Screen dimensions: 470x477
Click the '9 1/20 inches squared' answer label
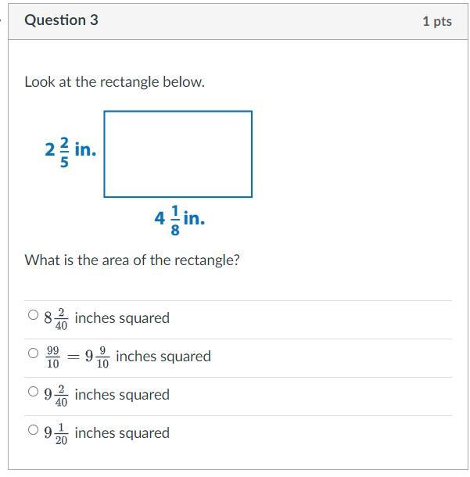pyautogui.click(x=106, y=433)
